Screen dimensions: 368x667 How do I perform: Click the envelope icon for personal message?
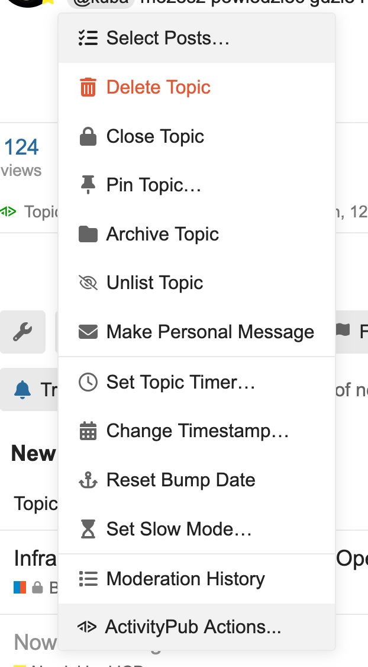(88, 332)
